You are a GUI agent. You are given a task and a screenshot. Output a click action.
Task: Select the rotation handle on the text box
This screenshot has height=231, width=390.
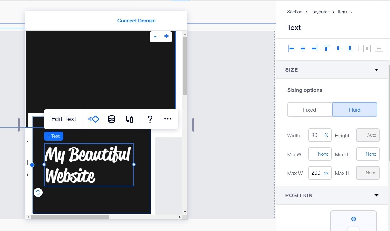[38, 192]
